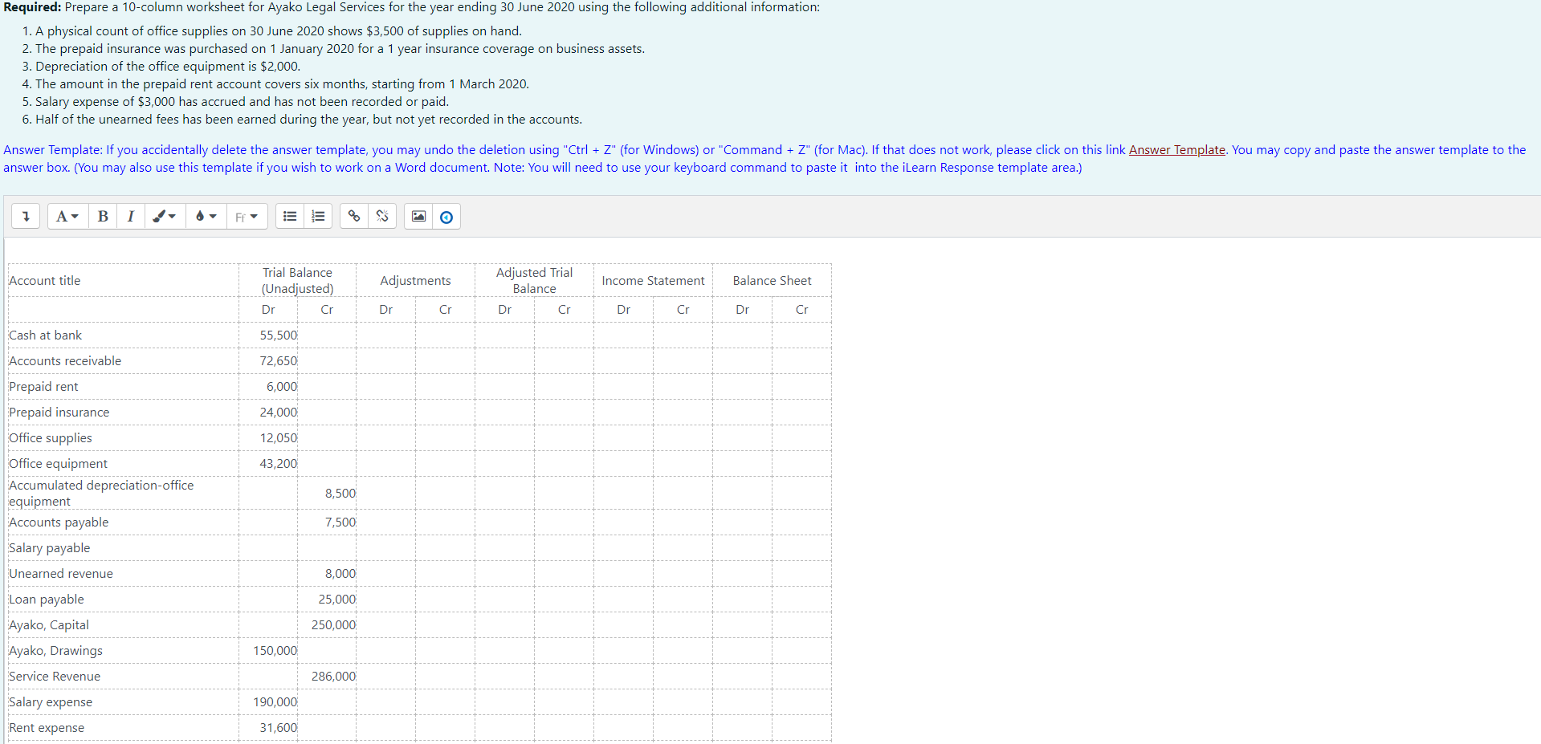Open the font family Ff dropdown
This screenshot has width=1541, height=744.
click(x=247, y=216)
